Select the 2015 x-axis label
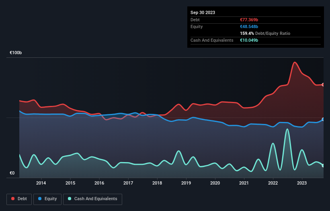Screen dimensions: 330x211 [70, 183]
